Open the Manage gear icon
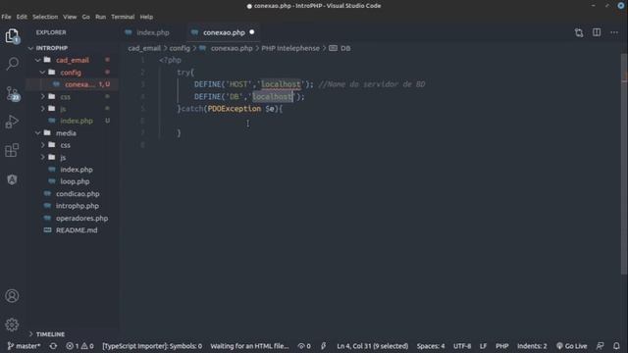This screenshot has width=628, height=353. [x=12, y=325]
